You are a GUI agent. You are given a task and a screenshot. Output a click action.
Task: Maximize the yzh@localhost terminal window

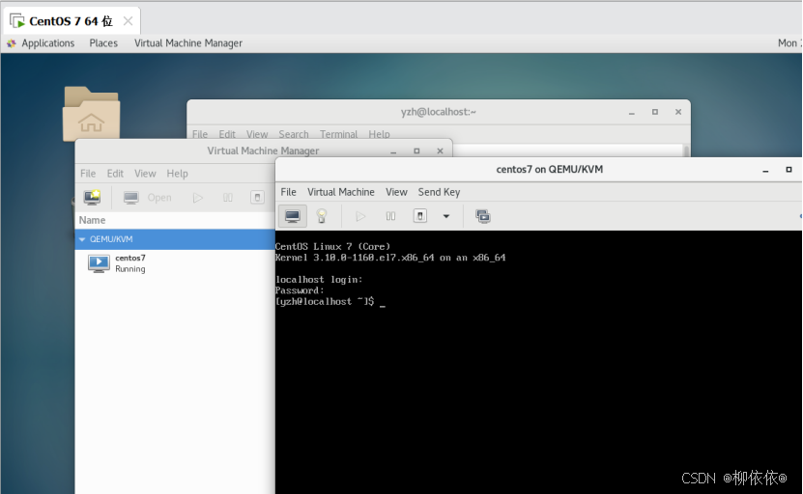coord(654,112)
